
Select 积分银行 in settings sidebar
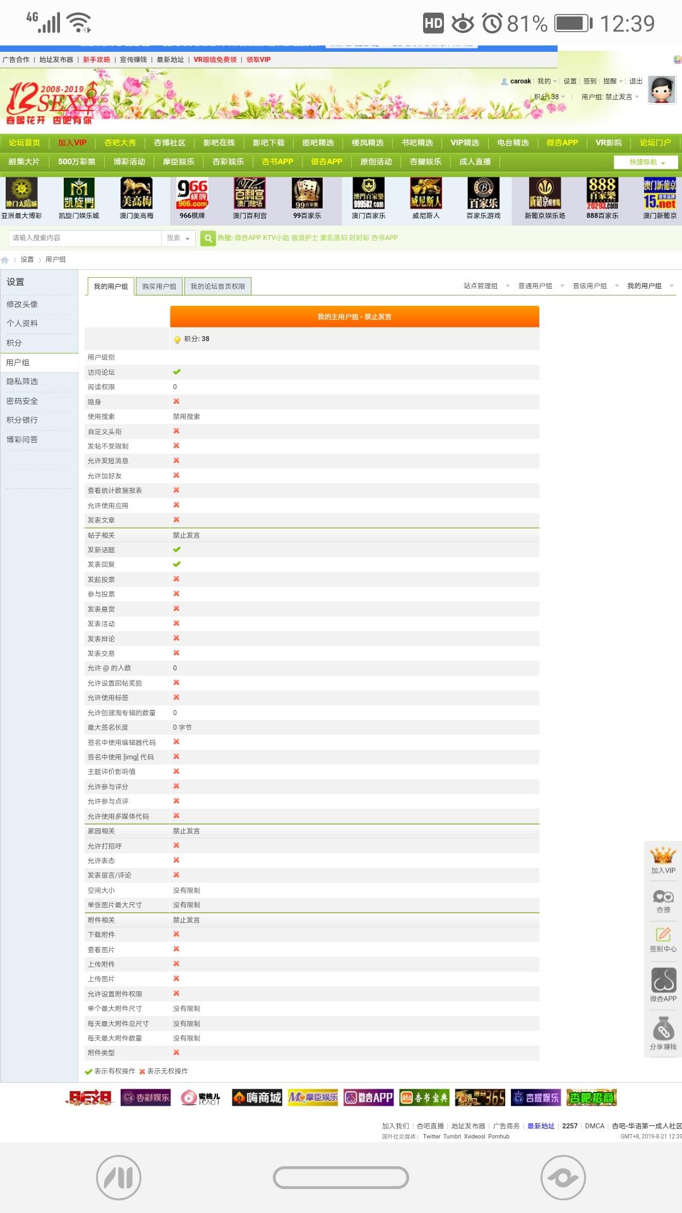point(22,420)
